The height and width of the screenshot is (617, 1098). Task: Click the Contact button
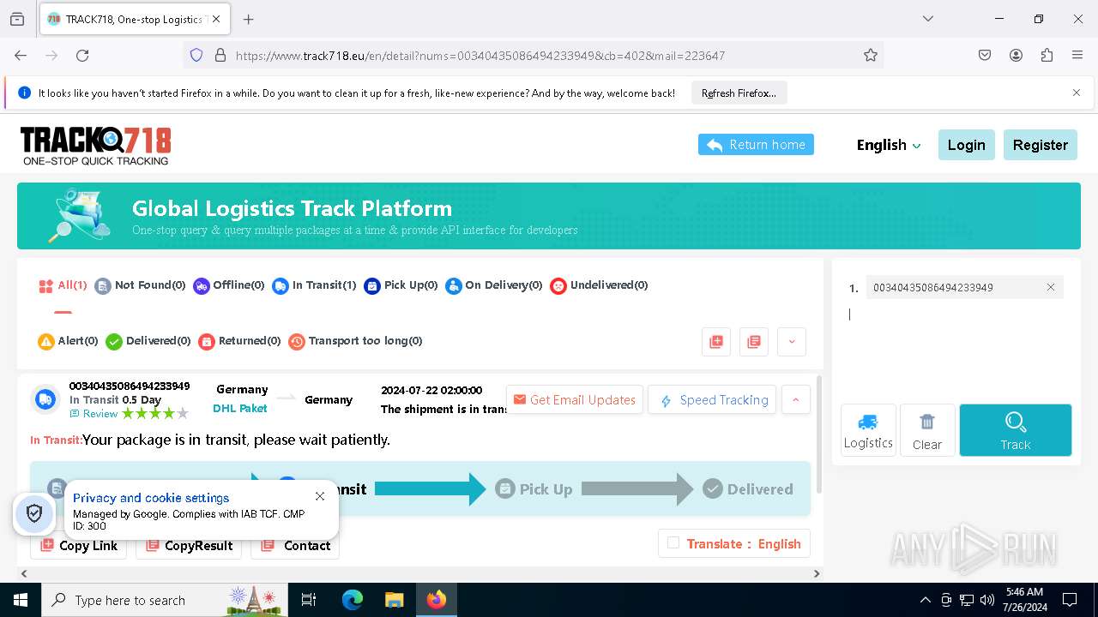coord(295,546)
